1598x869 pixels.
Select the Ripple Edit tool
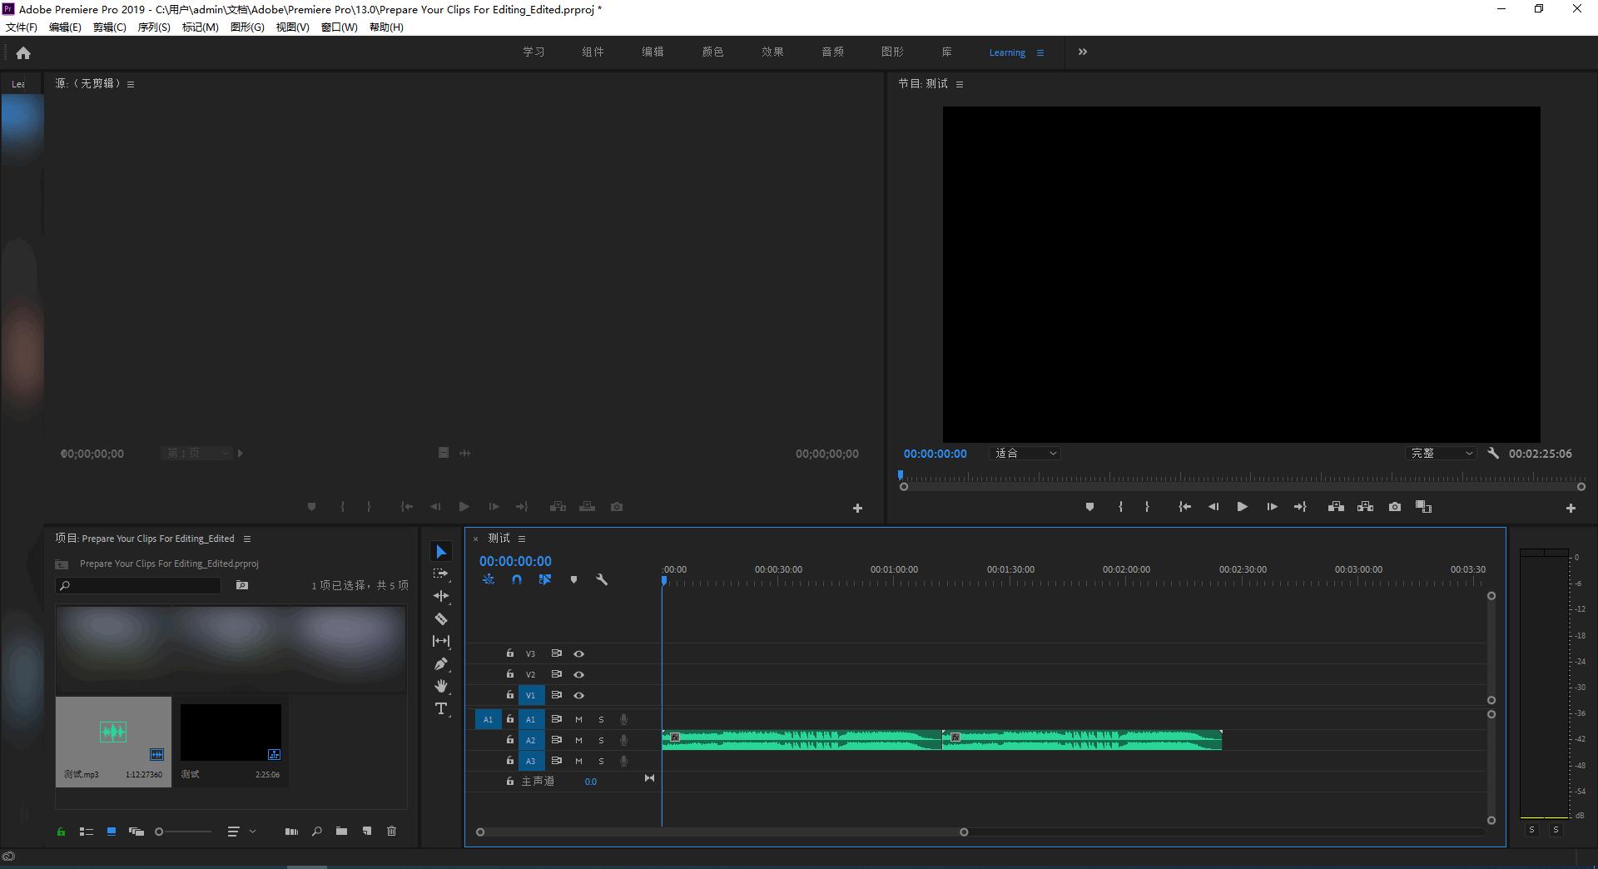[x=441, y=596]
